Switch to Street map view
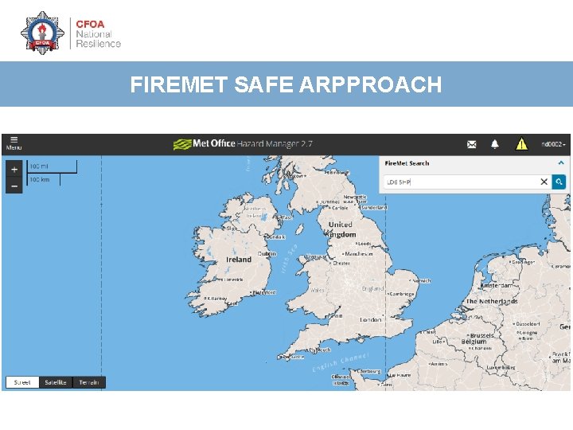This screenshot has height=430, width=573. tap(22, 382)
